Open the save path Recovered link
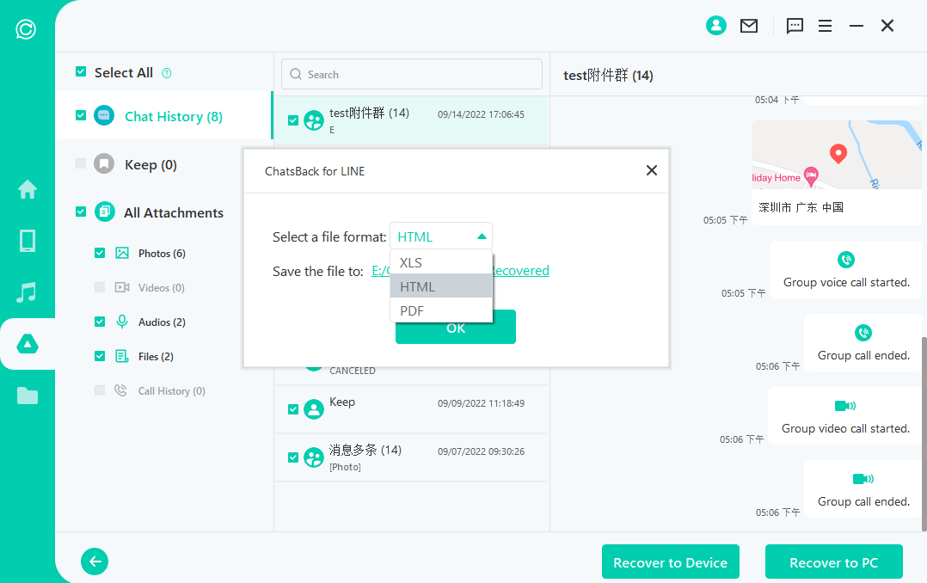 point(521,271)
